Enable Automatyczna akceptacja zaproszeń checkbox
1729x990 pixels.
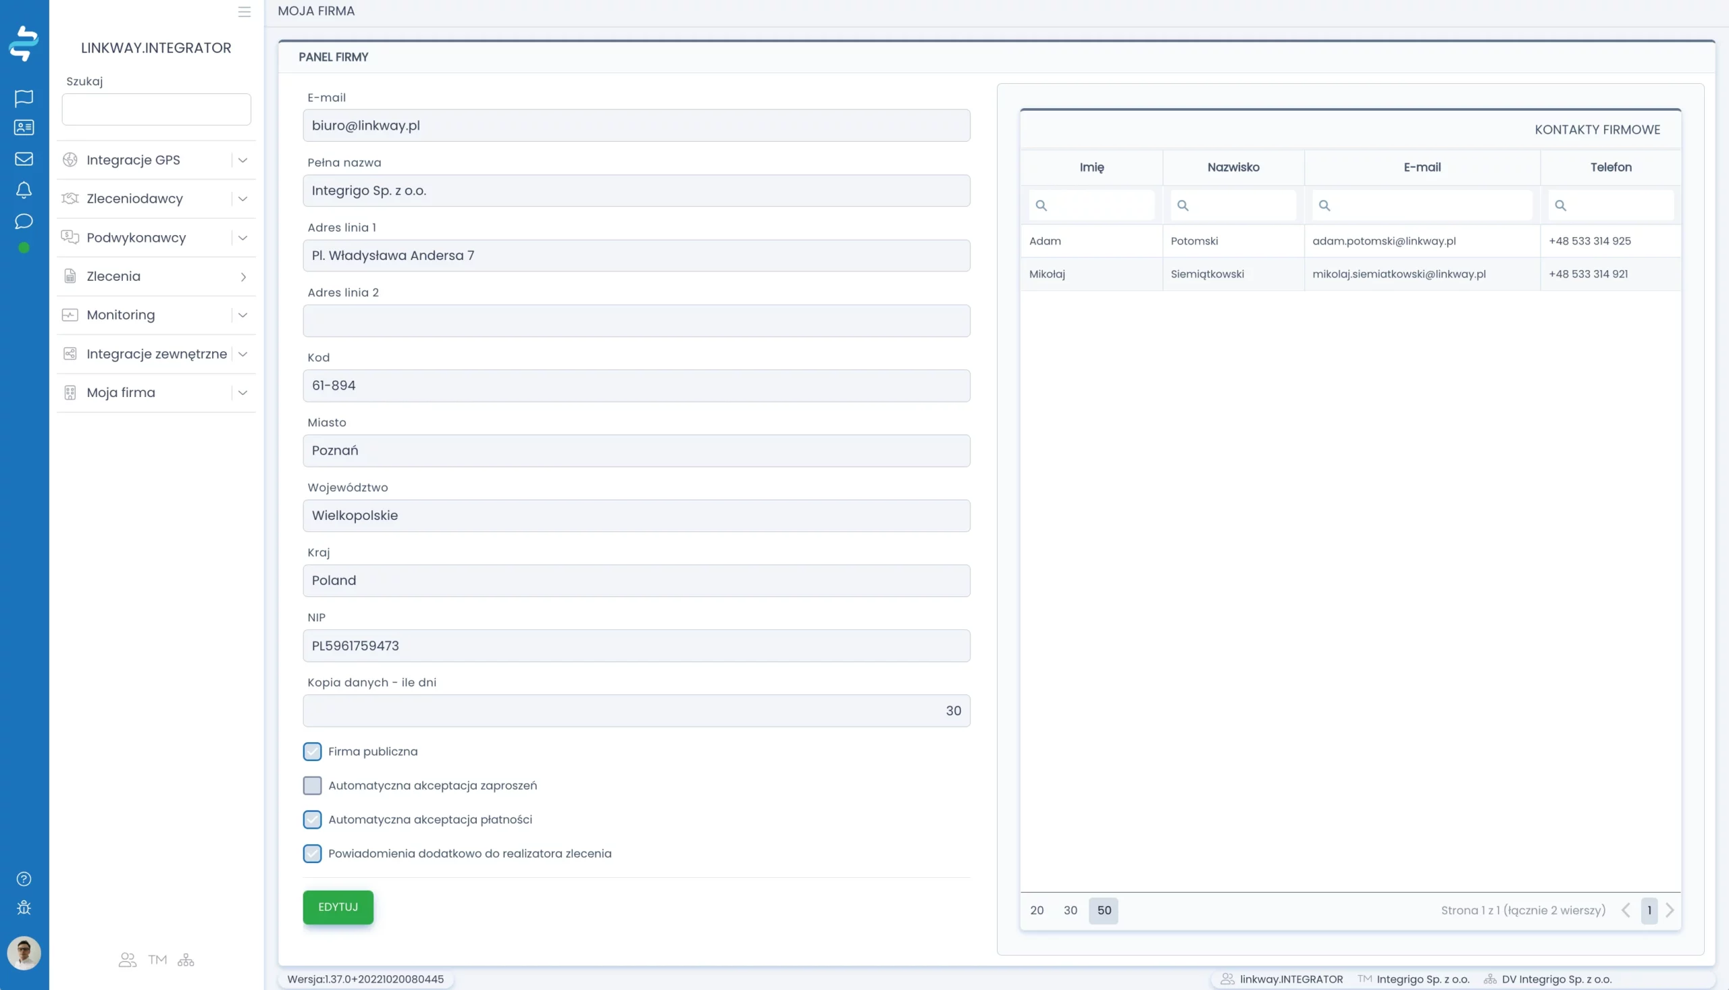(312, 785)
